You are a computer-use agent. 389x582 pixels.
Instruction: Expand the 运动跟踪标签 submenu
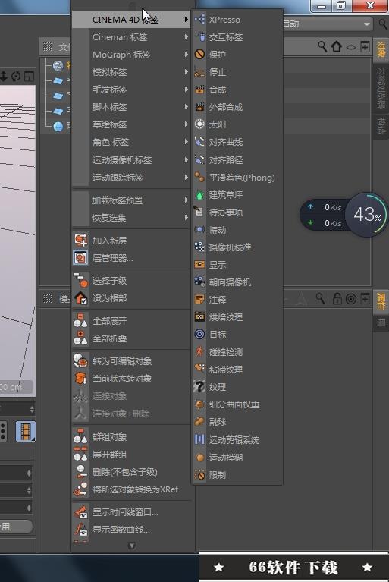(x=131, y=178)
